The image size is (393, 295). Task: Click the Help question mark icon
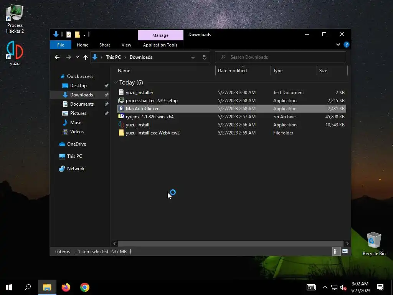click(x=347, y=45)
